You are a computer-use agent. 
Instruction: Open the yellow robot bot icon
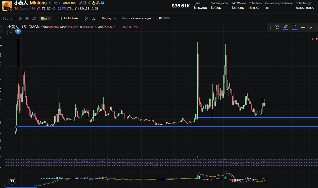(94, 3)
